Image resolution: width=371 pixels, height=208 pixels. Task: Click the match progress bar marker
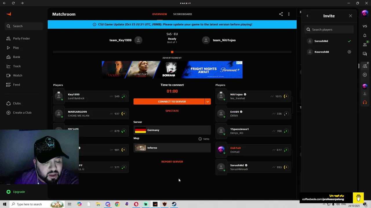(172, 52)
